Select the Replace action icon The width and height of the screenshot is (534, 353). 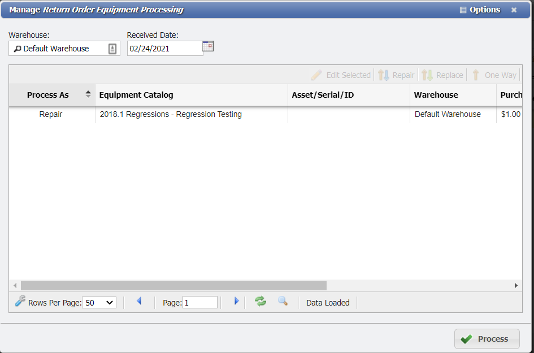click(428, 75)
